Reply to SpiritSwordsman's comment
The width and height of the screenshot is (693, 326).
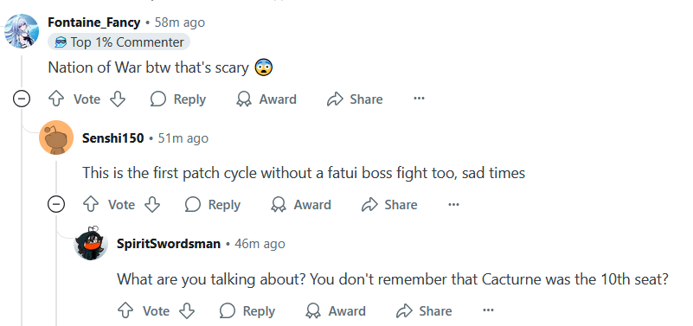pyautogui.click(x=247, y=310)
